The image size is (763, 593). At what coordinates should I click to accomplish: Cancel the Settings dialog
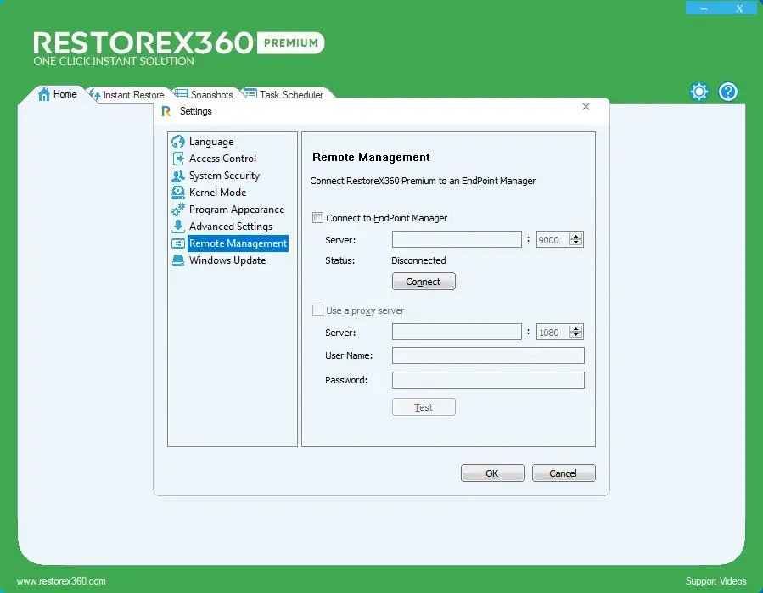coord(564,473)
